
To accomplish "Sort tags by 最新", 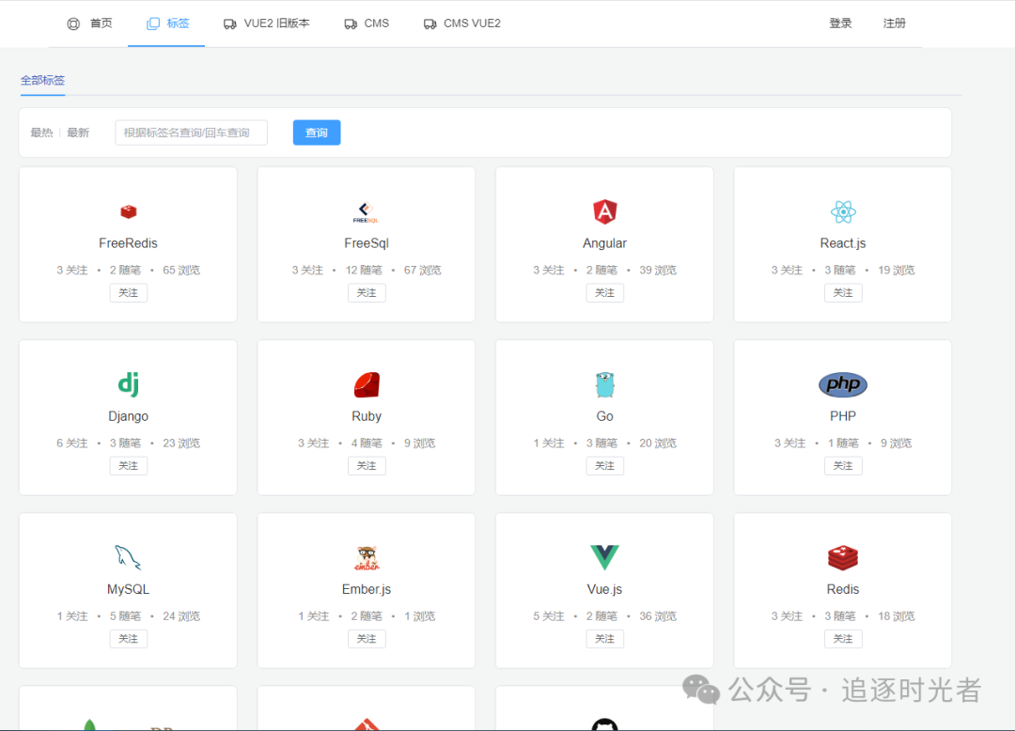I will (x=78, y=132).
